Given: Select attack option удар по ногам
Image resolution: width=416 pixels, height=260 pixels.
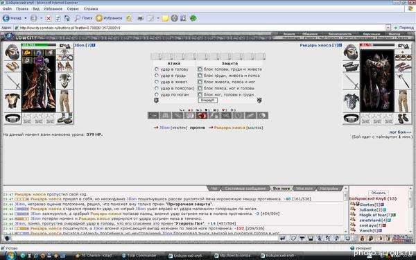Looking at the screenshot, I should pyautogui.click(x=157, y=94).
